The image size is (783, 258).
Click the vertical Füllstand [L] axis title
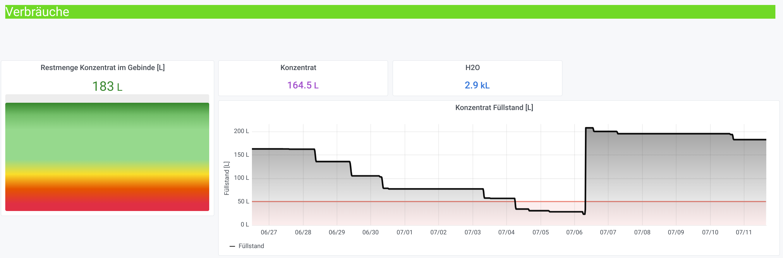coord(226,178)
